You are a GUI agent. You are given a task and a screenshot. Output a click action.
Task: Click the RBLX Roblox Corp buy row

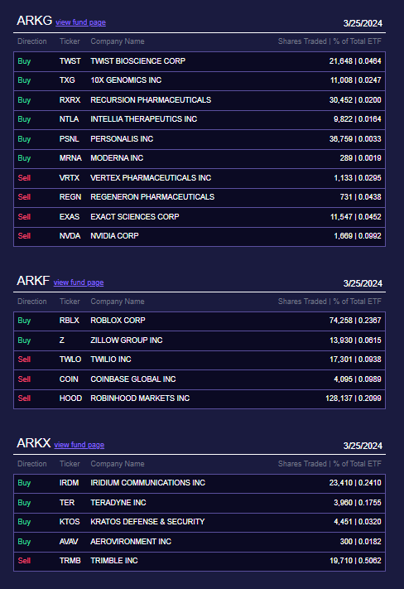200,321
